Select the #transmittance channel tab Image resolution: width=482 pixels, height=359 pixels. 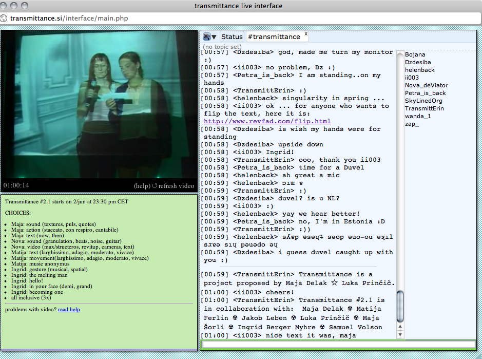(274, 36)
